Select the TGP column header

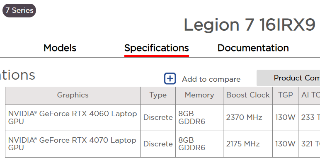(x=285, y=95)
